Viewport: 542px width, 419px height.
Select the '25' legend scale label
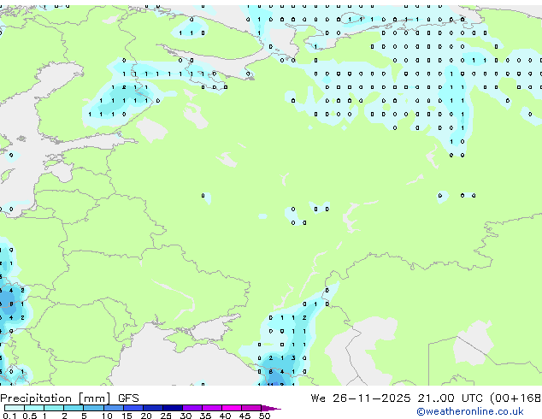(x=166, y=416)
